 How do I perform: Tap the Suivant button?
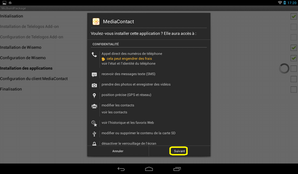click(180, 151)
